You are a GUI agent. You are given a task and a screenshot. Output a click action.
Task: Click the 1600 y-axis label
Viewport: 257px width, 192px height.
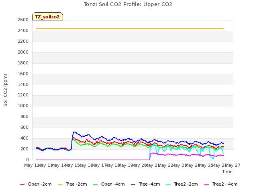[x=23, y=74]
